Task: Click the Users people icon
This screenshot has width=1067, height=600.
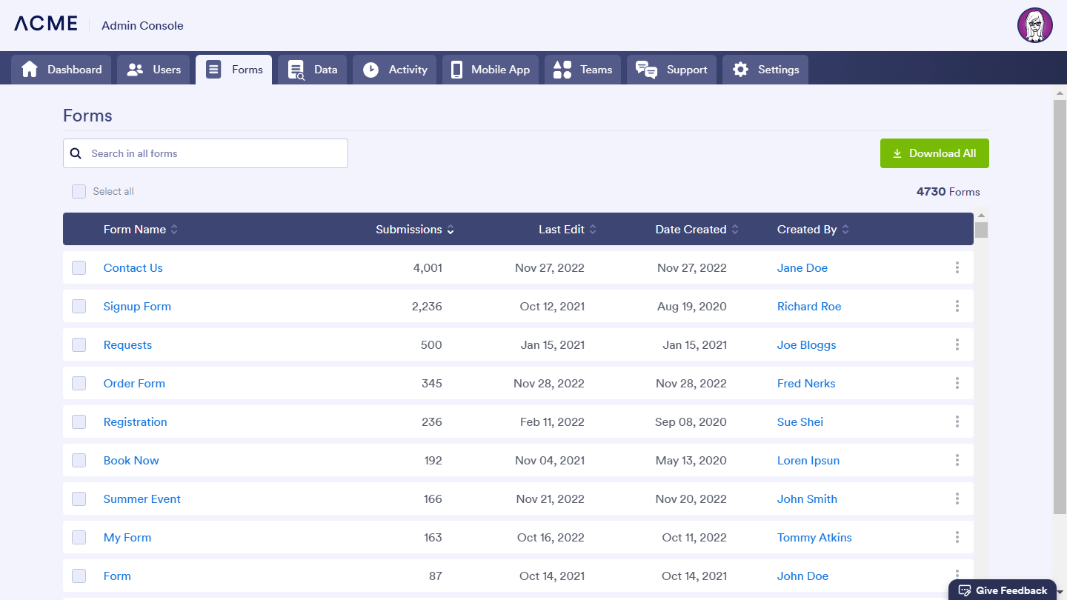Action: 135,70
